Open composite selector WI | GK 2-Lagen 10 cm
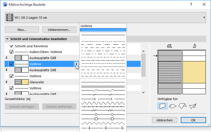 pos(105,18)
